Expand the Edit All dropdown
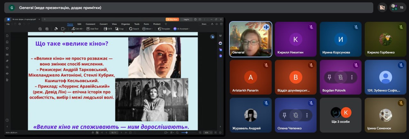The height and width of the screenshot is (139, 409). click(x=77, y=29)
